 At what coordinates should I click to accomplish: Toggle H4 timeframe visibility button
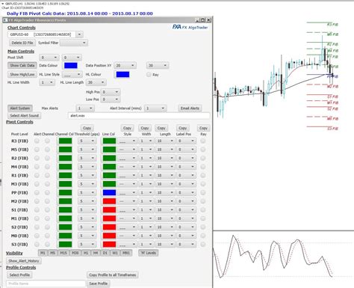(x=96, y=253)
